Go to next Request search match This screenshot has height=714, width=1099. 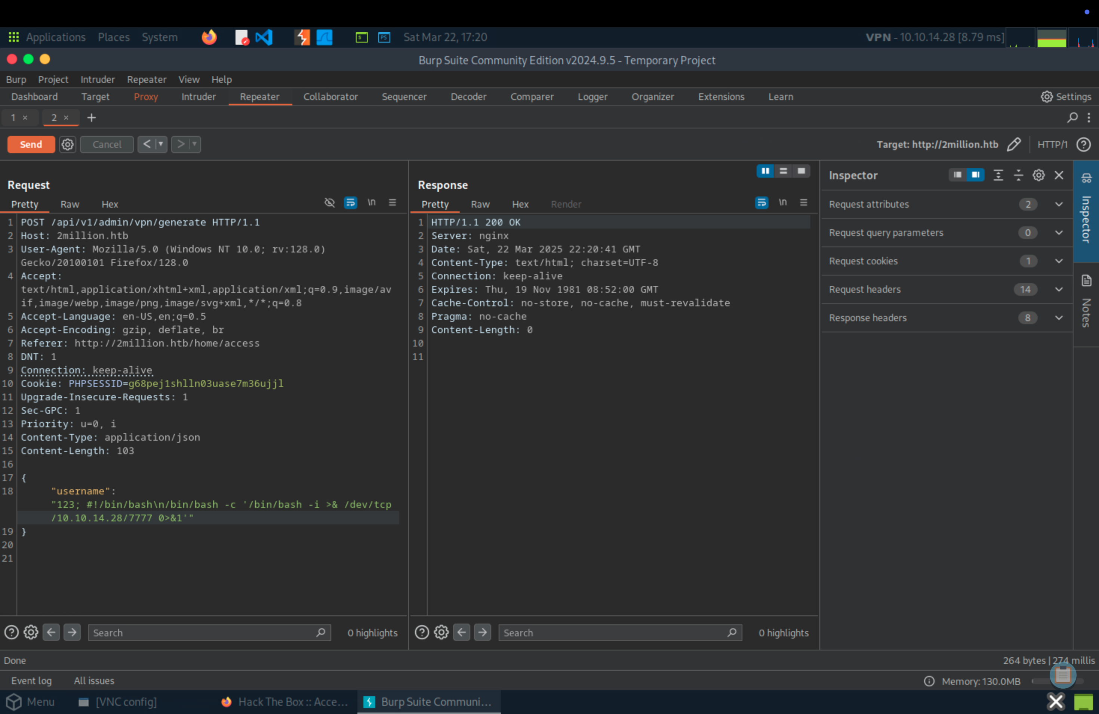(x=72, y=632)
